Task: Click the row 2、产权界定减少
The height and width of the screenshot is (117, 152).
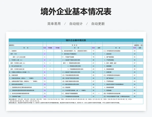Action: click(x=118, y=81)
